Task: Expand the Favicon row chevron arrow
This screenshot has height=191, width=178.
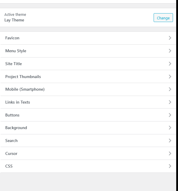Action: [170, 38]
